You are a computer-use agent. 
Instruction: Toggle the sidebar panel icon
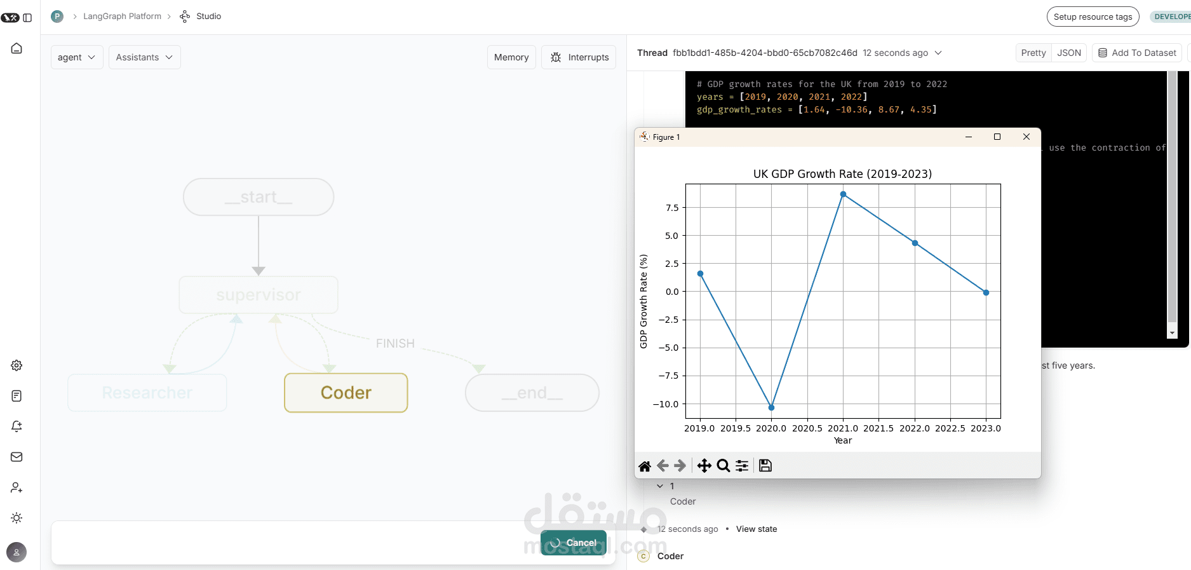[27, 18]
